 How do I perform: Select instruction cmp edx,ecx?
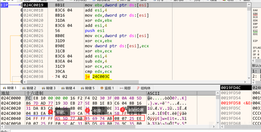click(x=98, y=71)
